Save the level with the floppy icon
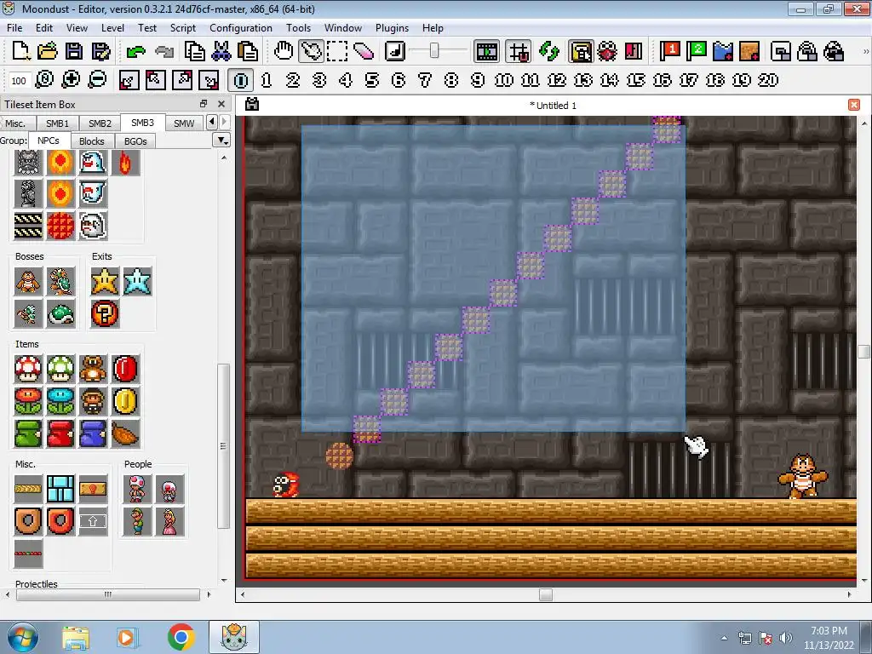Viewport: 872px width, 654px height. click(74, 51)
